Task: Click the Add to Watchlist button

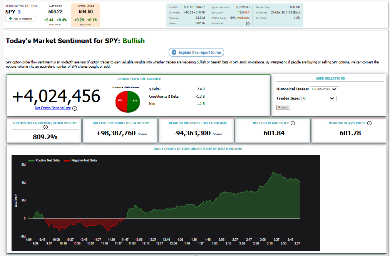Action: coord(20,18)
